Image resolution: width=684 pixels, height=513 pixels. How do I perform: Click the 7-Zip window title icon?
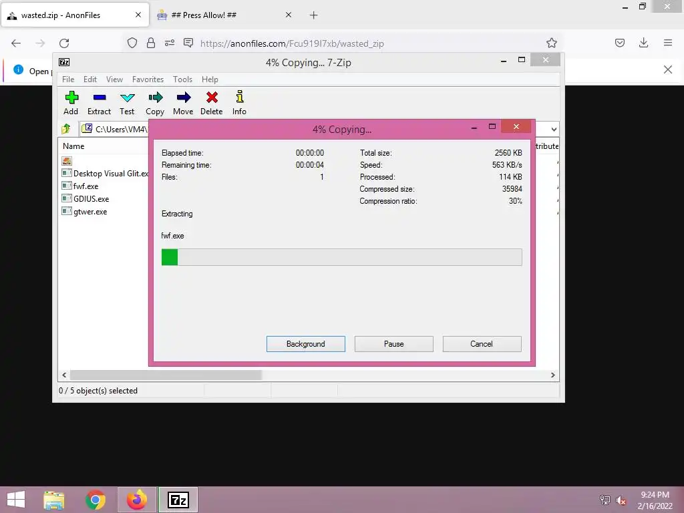tap(64, 62)
